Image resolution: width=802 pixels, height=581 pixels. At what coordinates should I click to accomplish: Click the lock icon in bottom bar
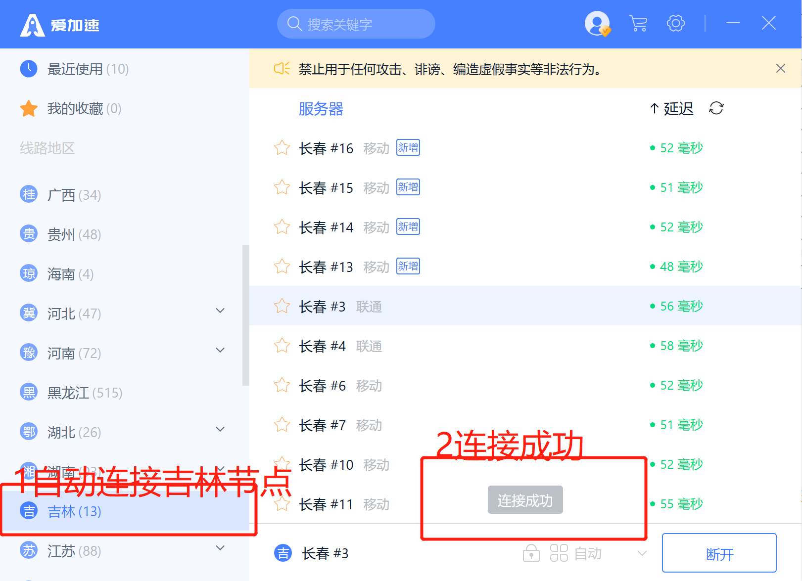[x=531, y=553]
